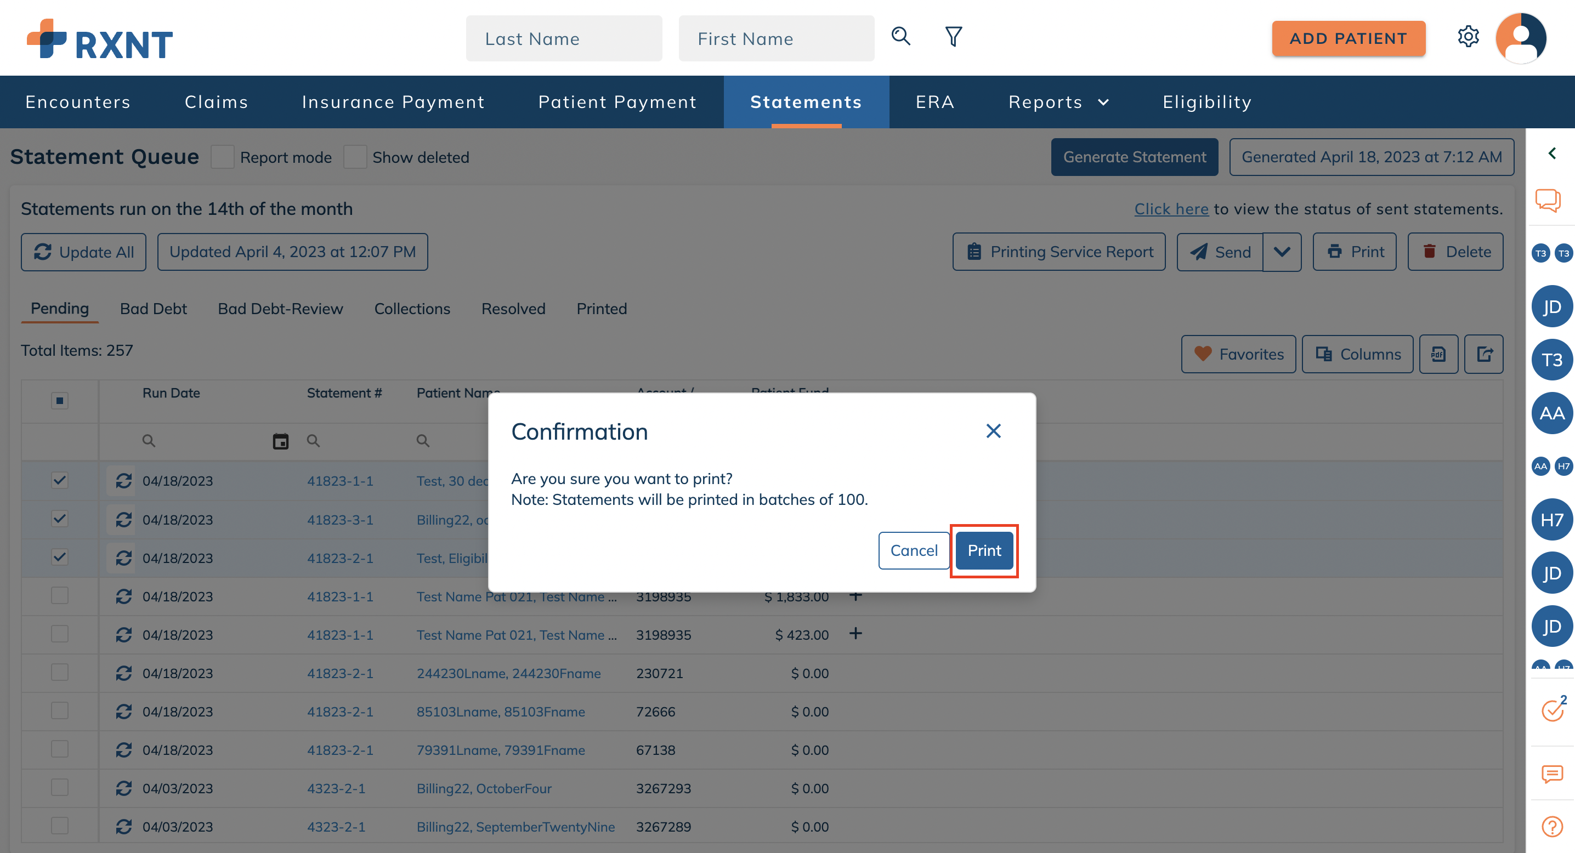
Task: Uncheck statement 41823-3-1 row
Action: (59, 519)
